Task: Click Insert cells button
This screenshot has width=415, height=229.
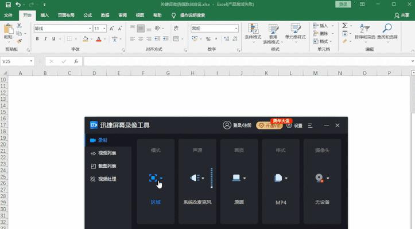Action: click(320, 26)
